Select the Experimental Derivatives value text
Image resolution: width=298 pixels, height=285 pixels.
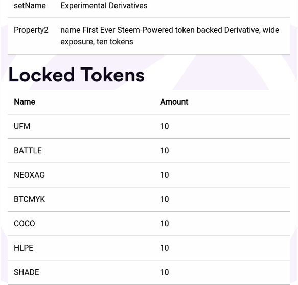tap(104, 6)
